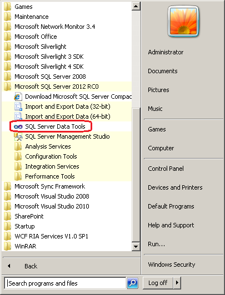Select the Analysis Services label
The width and height of the screenshot is (225, 295).
pos(48,146)
